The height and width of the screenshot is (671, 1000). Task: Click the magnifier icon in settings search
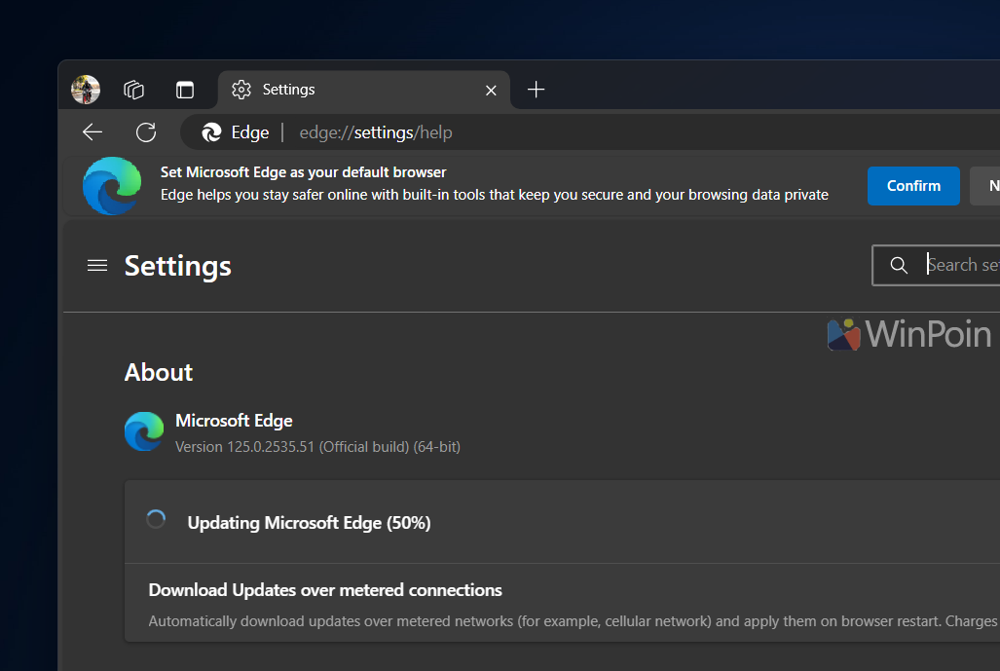[899, 265]
